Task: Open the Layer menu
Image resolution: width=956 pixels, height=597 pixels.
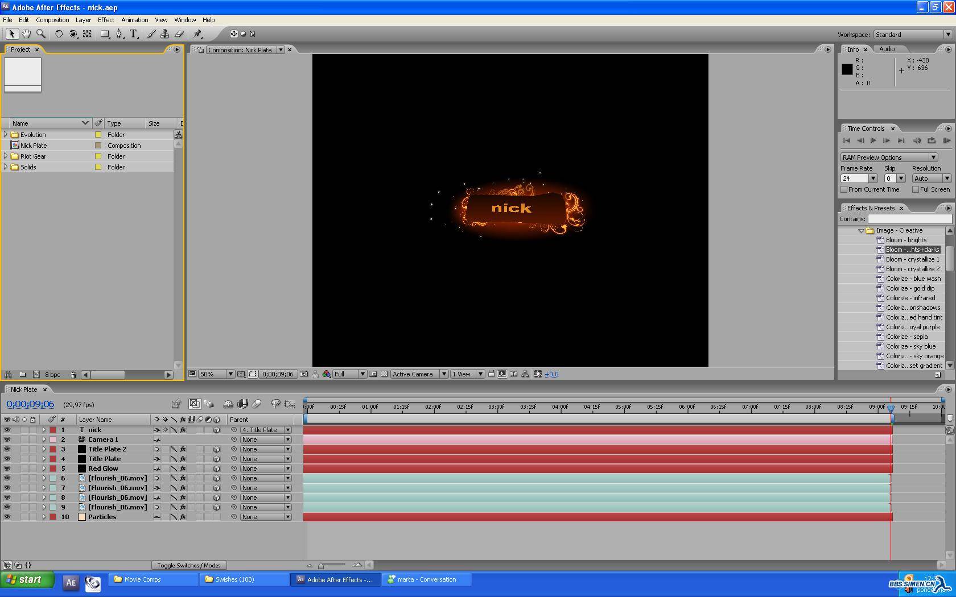Action: tap(83, 20)
